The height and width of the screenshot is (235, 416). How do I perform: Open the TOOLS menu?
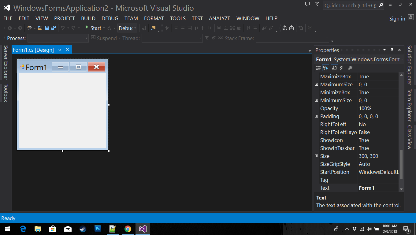tap(178, 18)
